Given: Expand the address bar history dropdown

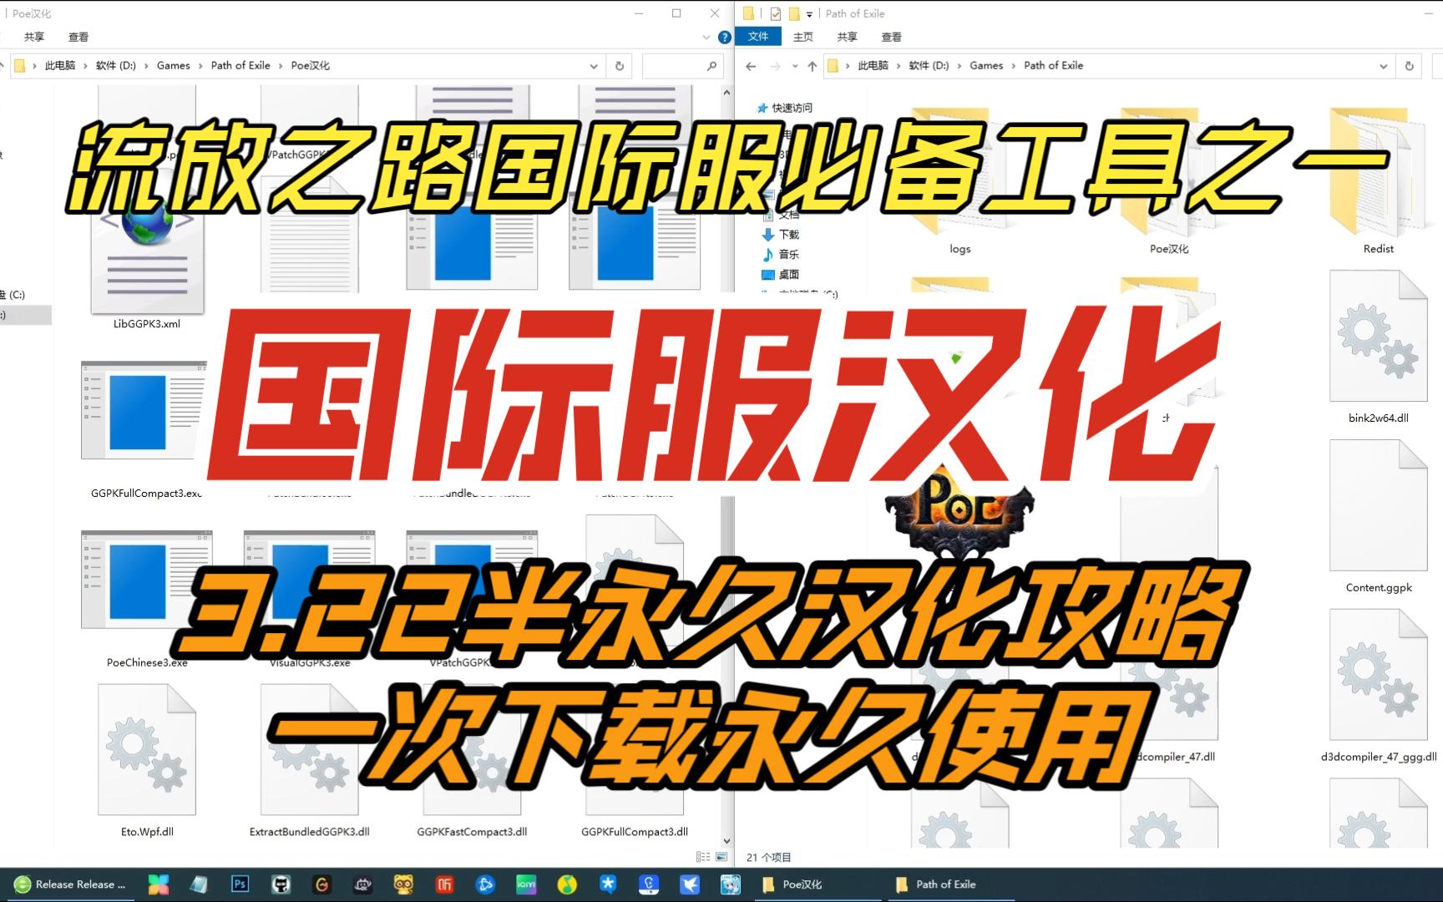Looking at the screenshot, I should coord(1382,65).
